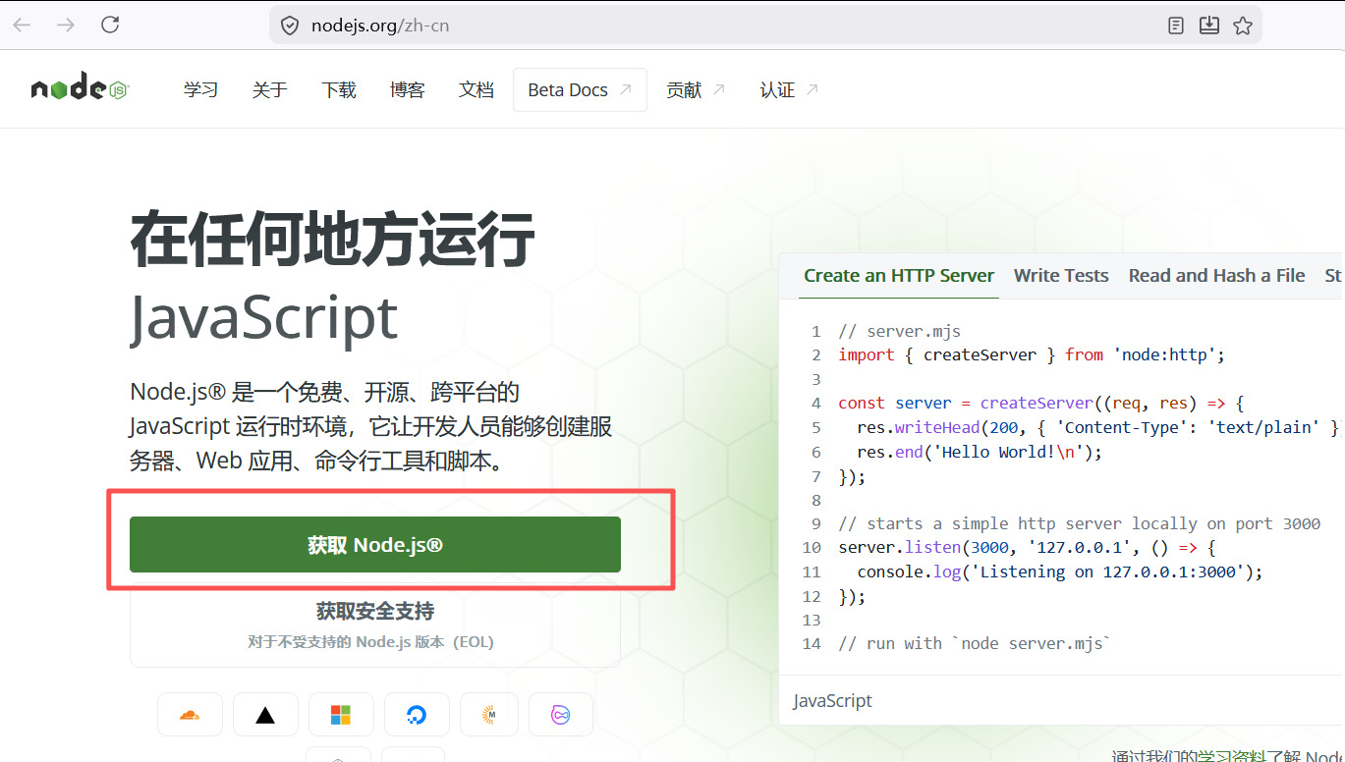
Task: Toggle reader view in address bar
Action: pos(1176,26)
